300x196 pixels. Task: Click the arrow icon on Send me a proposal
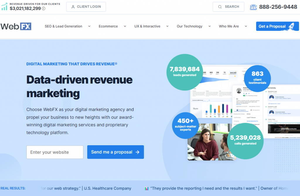(x=137, y=152)
